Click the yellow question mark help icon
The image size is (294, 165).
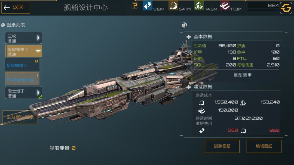pos(135,5)
